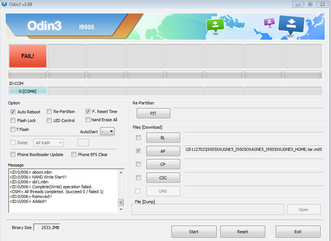Click the I9505 model label

87,27
